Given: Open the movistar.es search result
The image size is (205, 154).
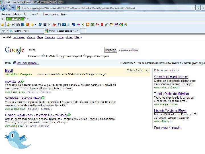Looking at the screenshot, I should tap(13, 82).
